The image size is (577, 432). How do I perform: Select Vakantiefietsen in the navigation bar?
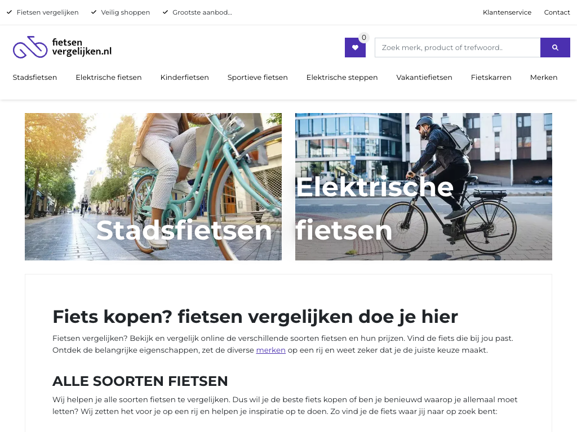424,78
